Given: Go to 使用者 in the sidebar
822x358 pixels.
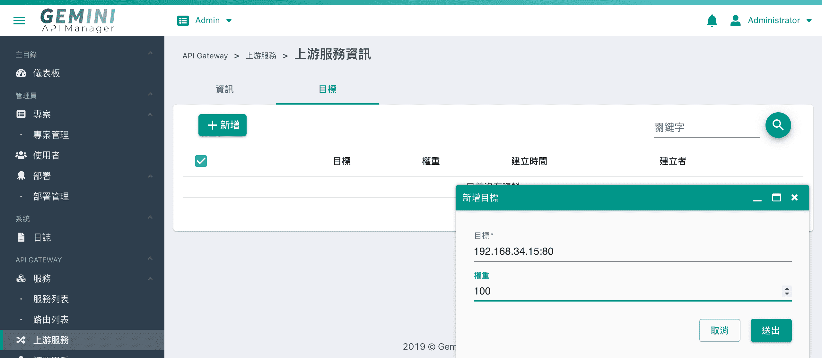Looking at the screenshot, I should pyautogui.click(x=47, y=155).
